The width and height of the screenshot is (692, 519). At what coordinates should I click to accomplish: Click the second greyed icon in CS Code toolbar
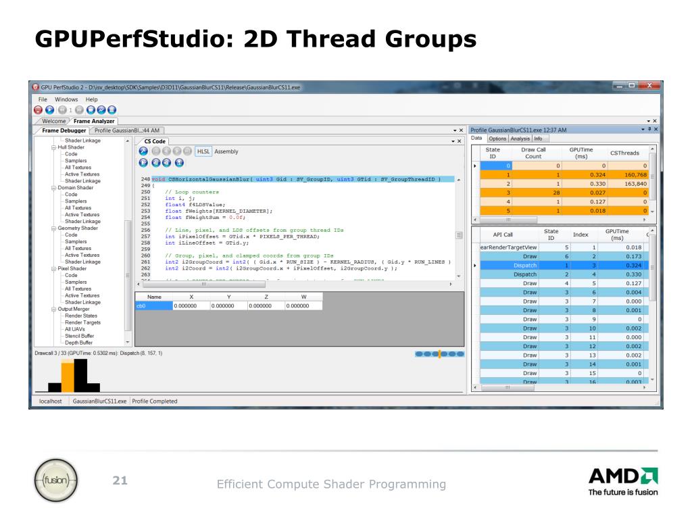pos(166,151)
